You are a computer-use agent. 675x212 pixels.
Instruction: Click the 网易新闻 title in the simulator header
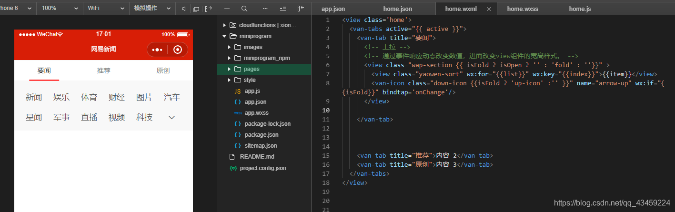(103, 50)
